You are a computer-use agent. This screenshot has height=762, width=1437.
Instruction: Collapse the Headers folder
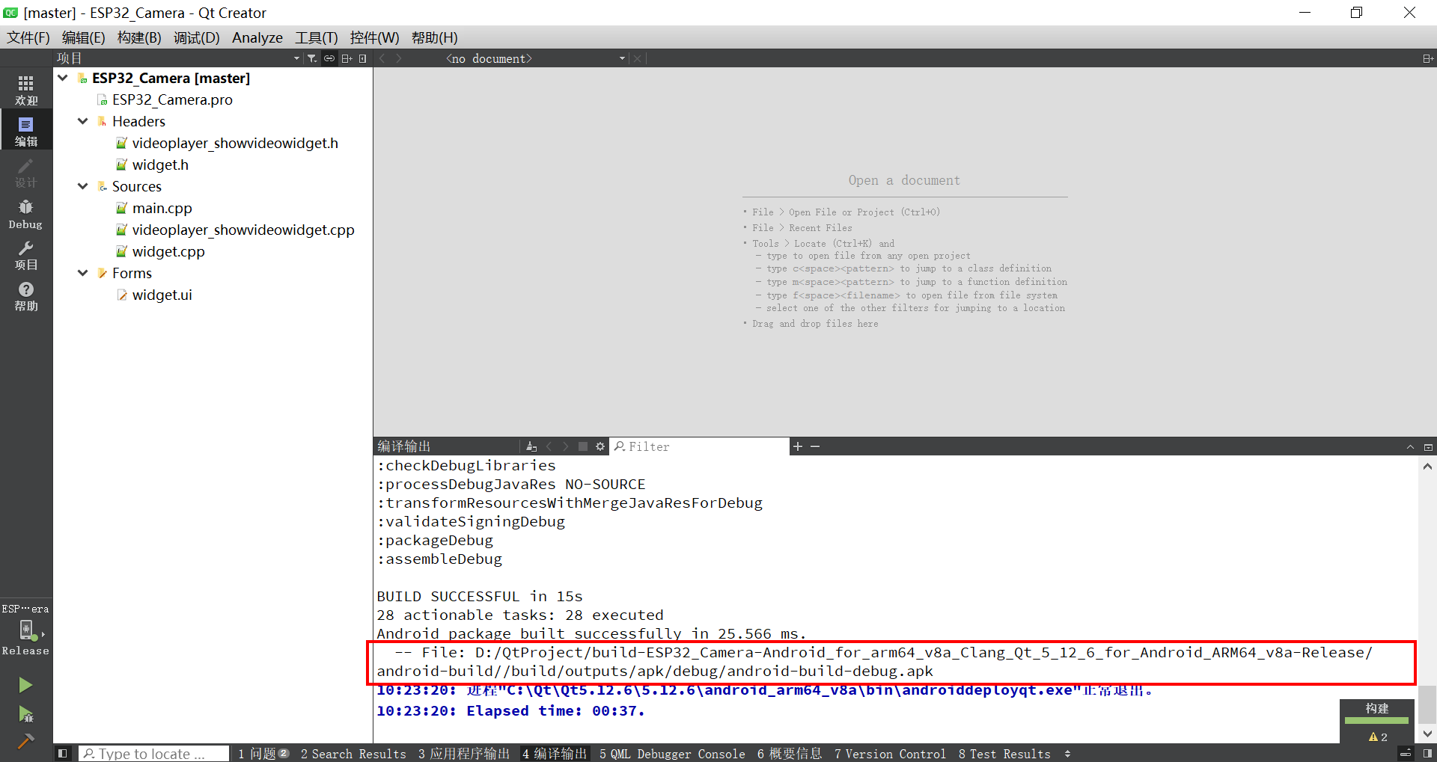point(83,121)
